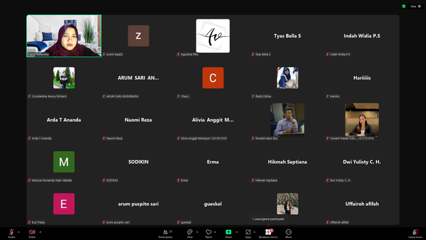This screenshot has width=426, height=240.
Task: Open the Chat panel
Action: [x=190, y=233]
